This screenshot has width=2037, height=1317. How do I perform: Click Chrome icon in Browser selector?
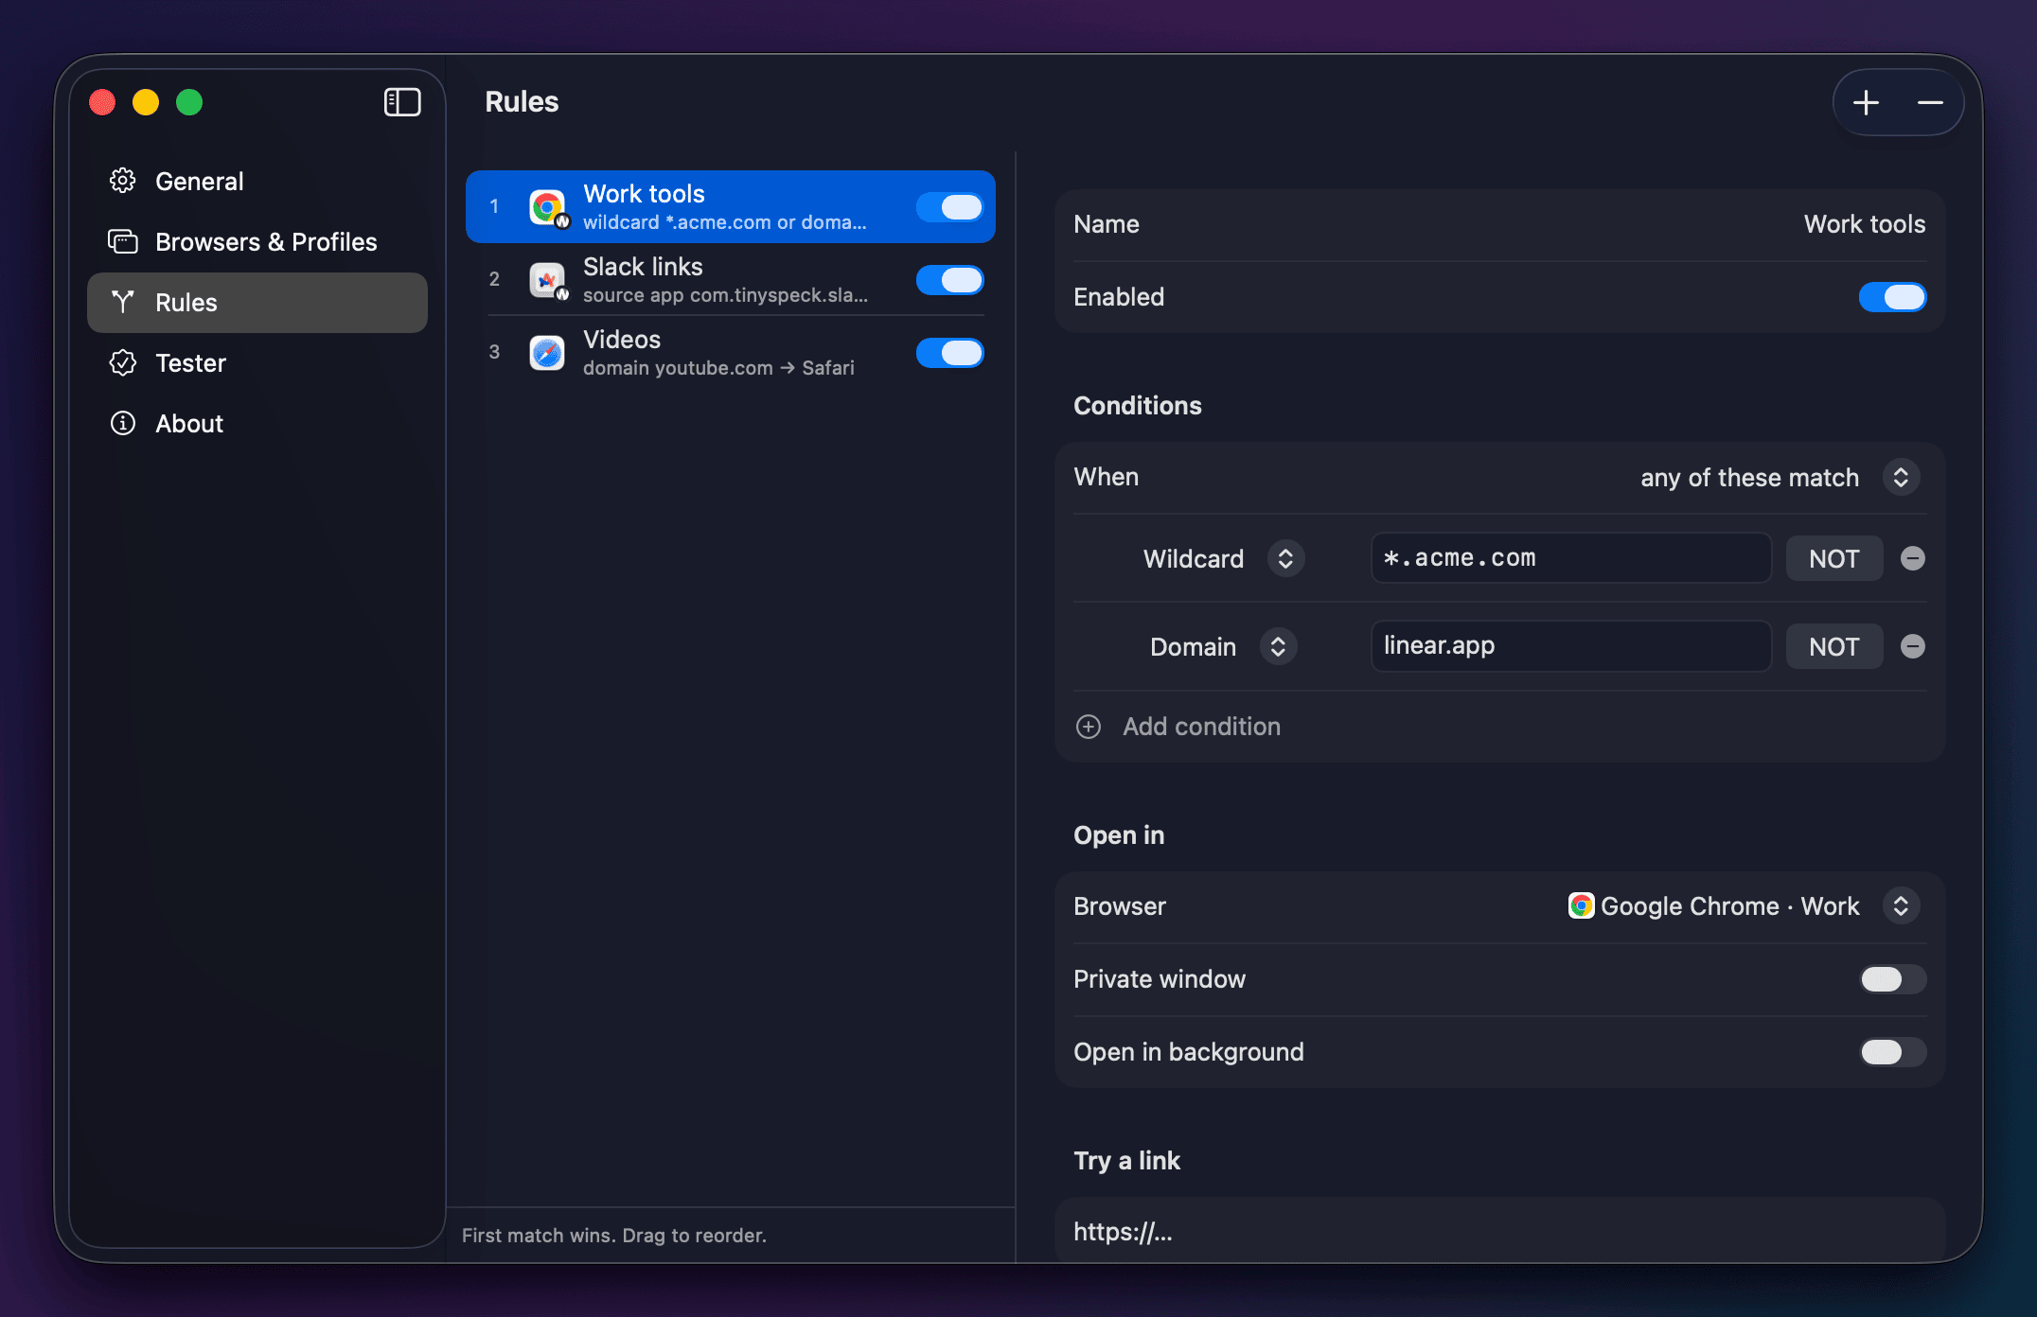[1581, 905]
